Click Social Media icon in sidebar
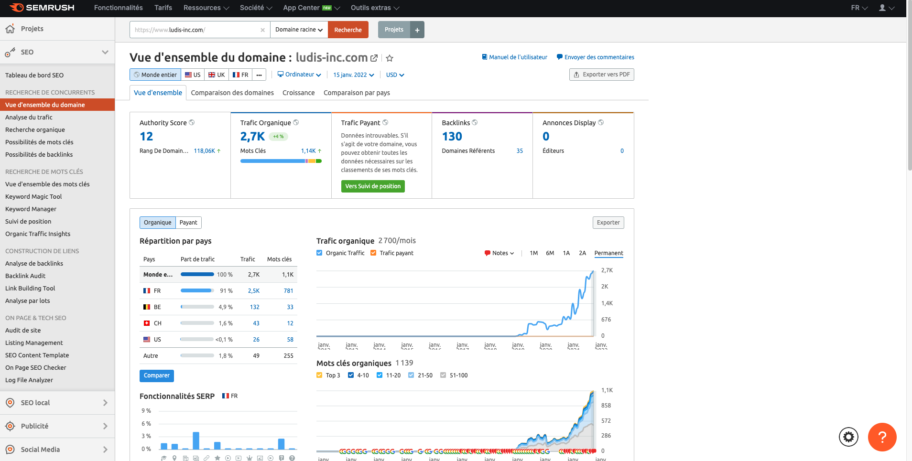 [10, 450]
